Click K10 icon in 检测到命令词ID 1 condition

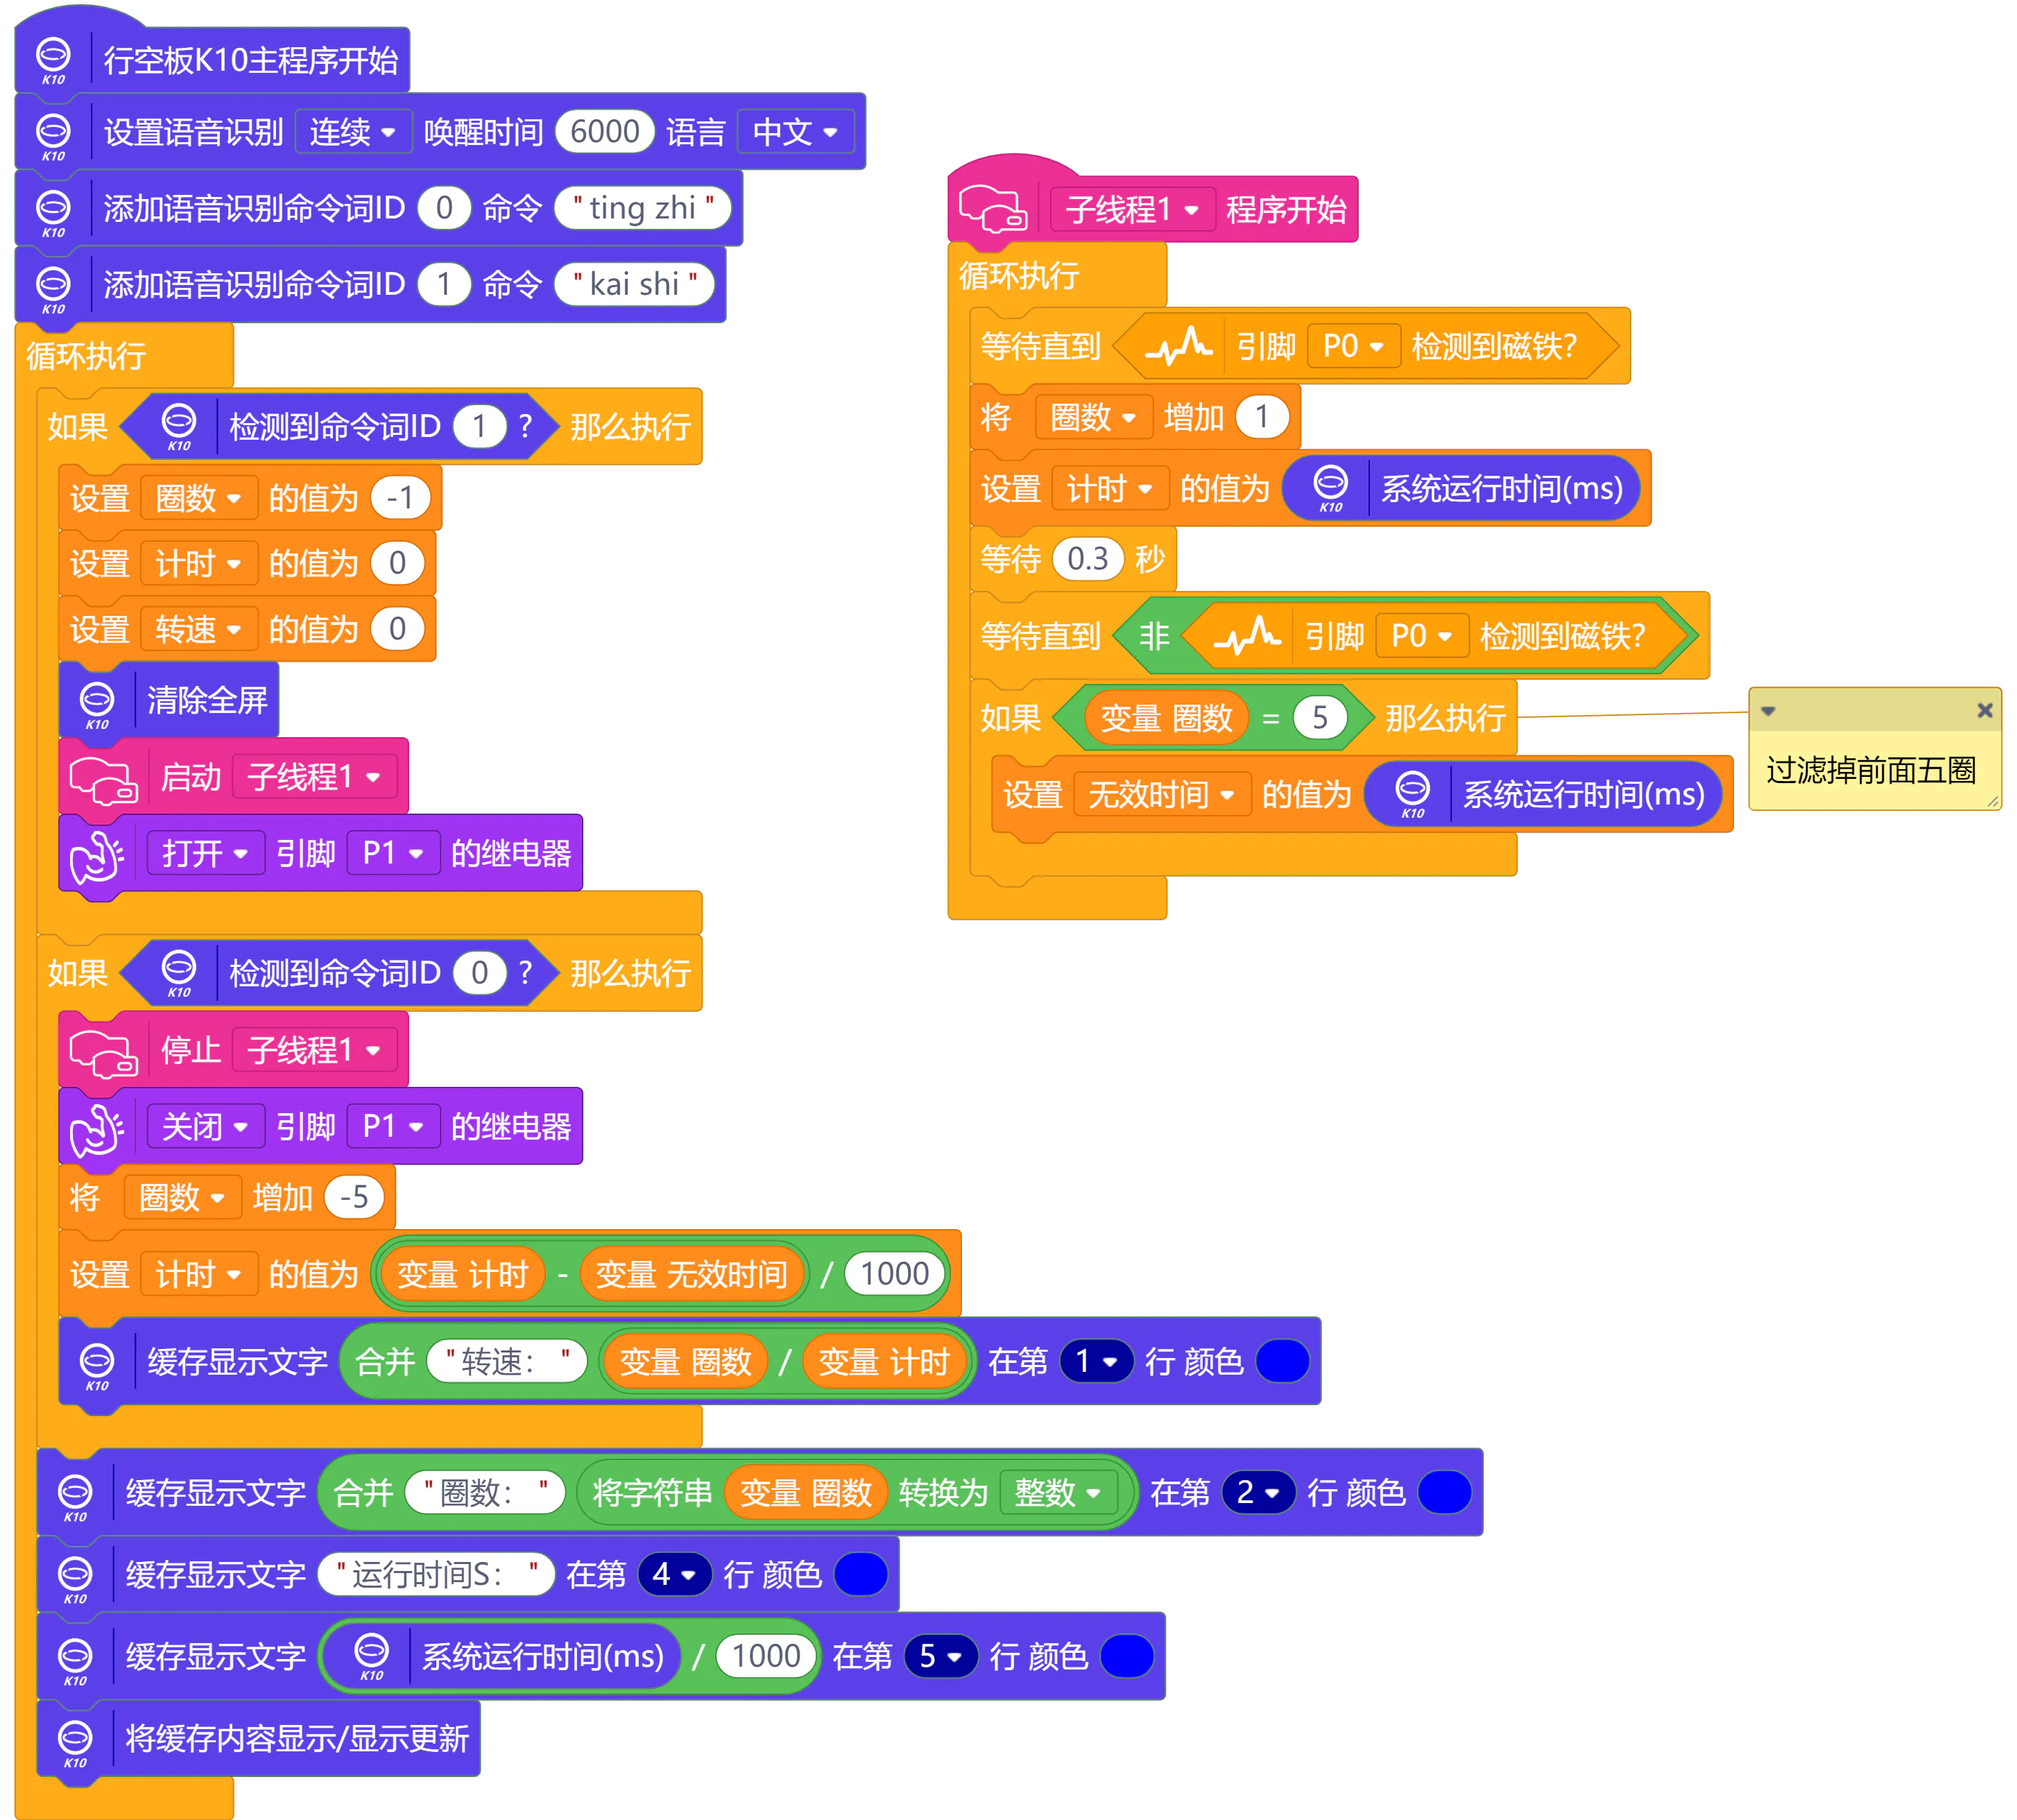tap(179, 427)
